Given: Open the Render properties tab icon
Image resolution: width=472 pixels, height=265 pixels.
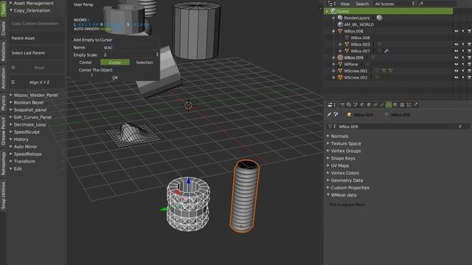Looking at the screenshot, I should (342, 105).
